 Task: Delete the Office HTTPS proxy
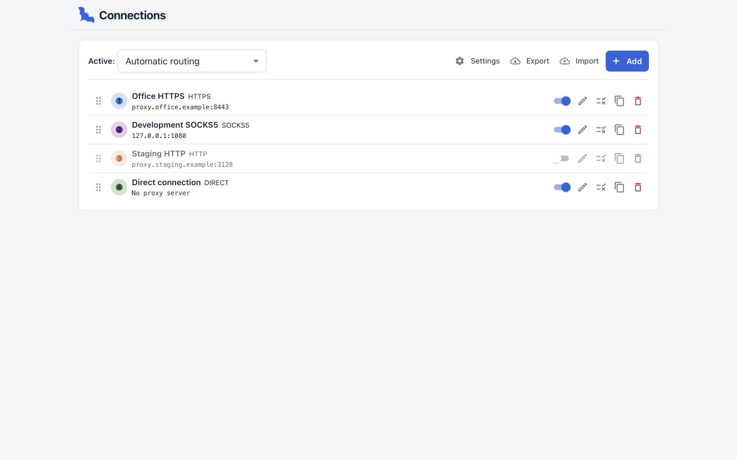click(638, 101)
